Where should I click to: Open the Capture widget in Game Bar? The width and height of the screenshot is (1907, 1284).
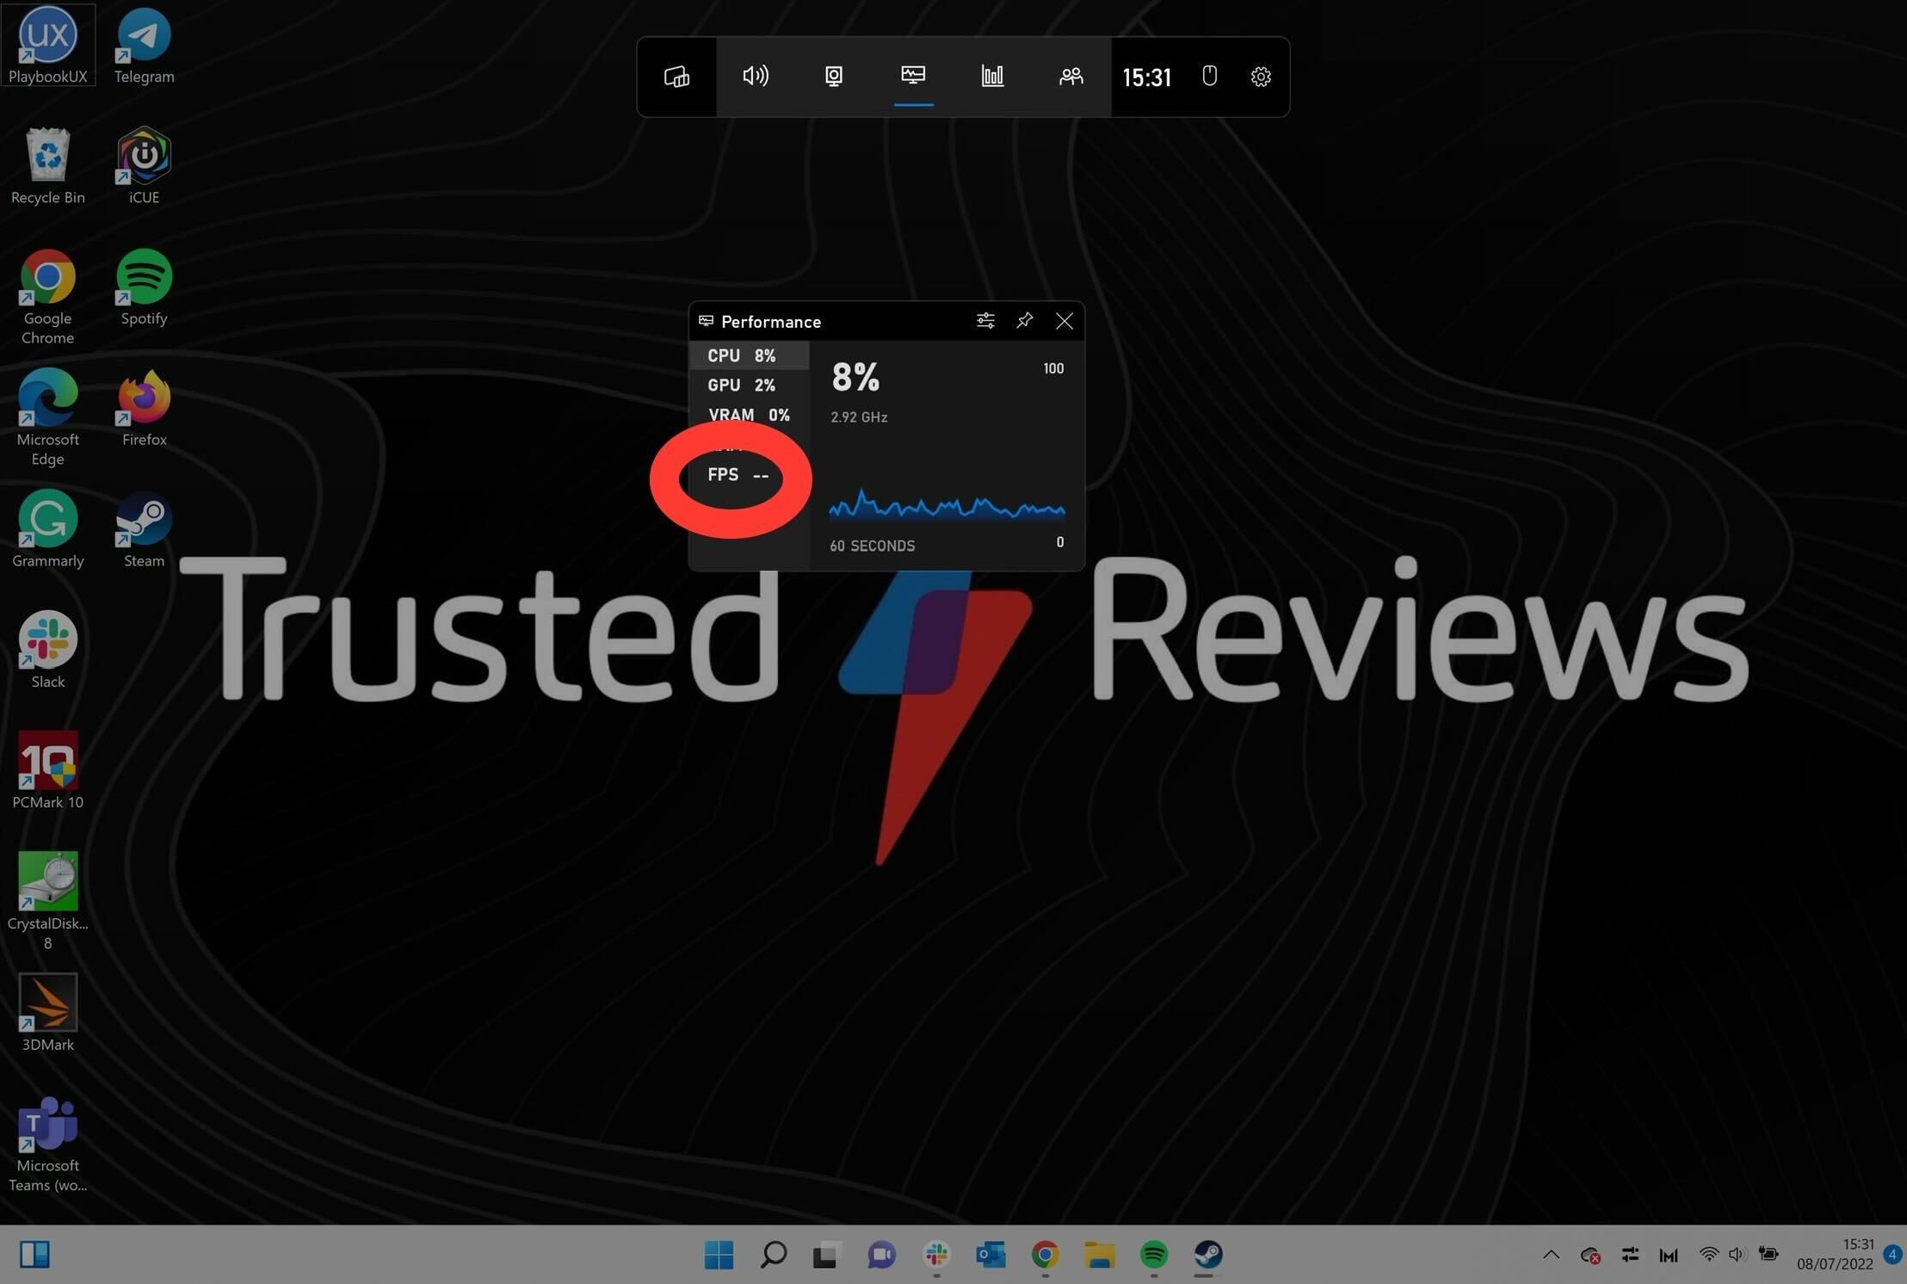(x=834, y=77)
